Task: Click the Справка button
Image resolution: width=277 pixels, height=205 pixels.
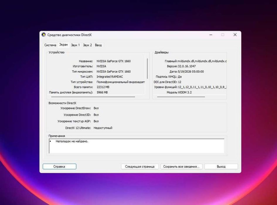Action: coord(59,167)
